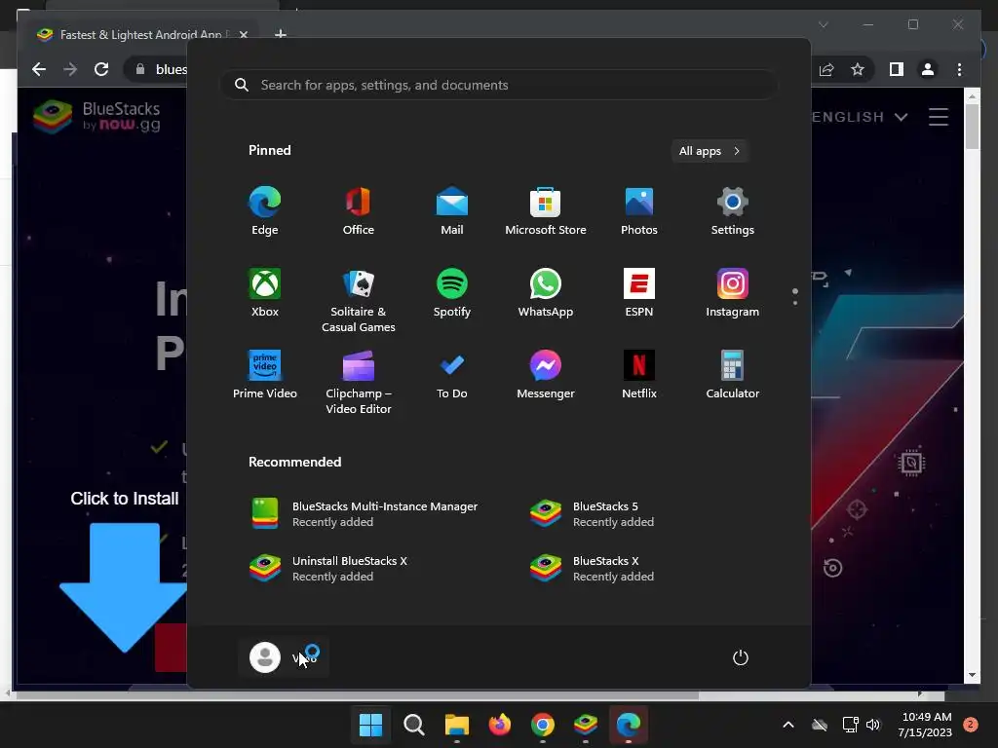
Task: Expand the All apps list
Action: 710,151
